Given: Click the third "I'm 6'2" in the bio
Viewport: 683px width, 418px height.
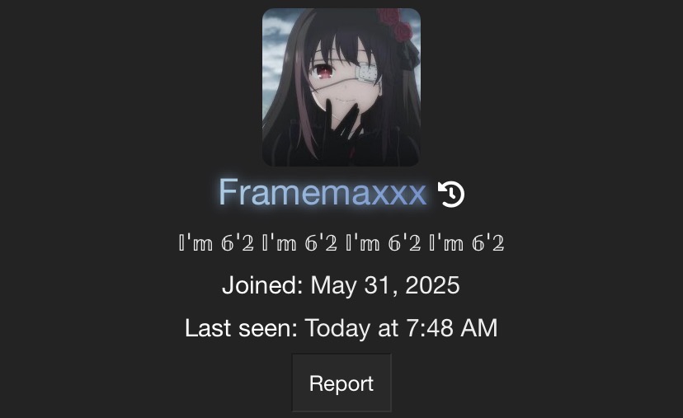Looking at the screenshot, I should 384,242.
